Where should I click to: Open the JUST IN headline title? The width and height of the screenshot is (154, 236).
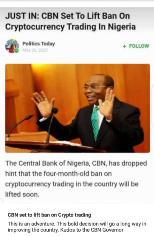coord(71,21)
